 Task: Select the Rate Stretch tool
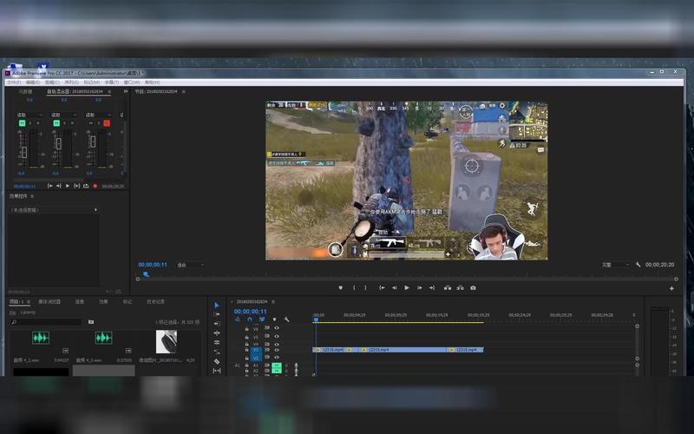(216, 352)
